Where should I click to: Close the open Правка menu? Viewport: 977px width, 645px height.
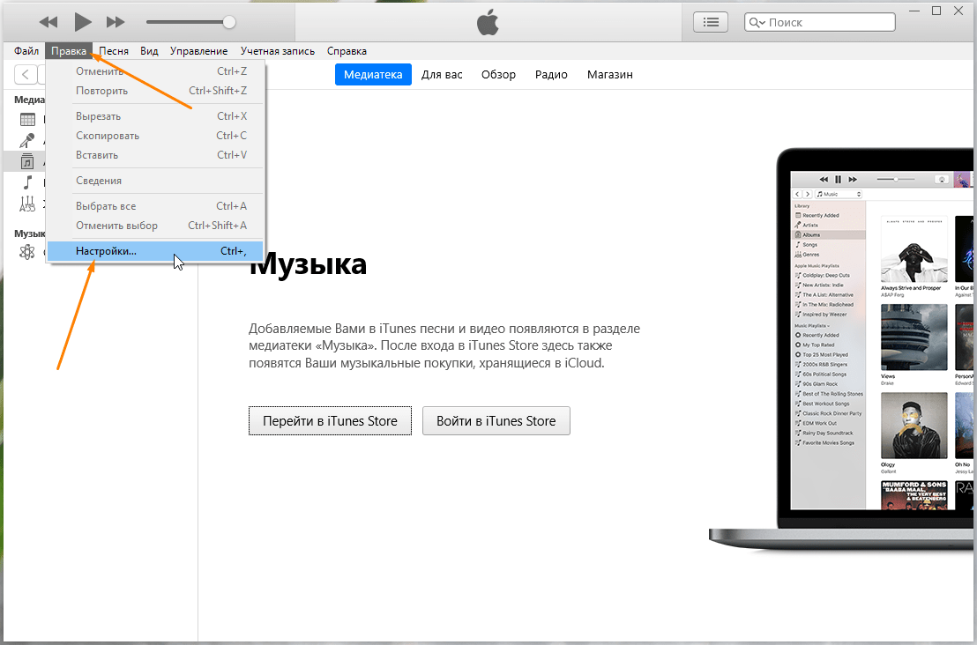click(x=69, y=51)
